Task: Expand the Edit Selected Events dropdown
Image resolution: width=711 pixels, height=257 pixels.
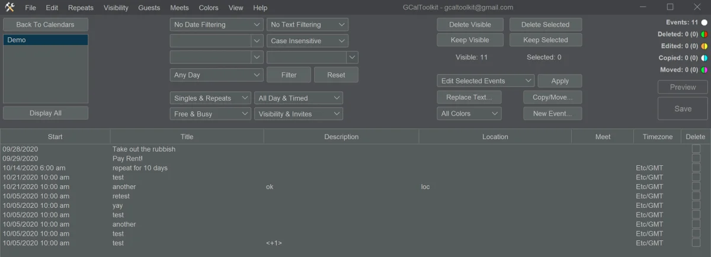Action: 486,81
